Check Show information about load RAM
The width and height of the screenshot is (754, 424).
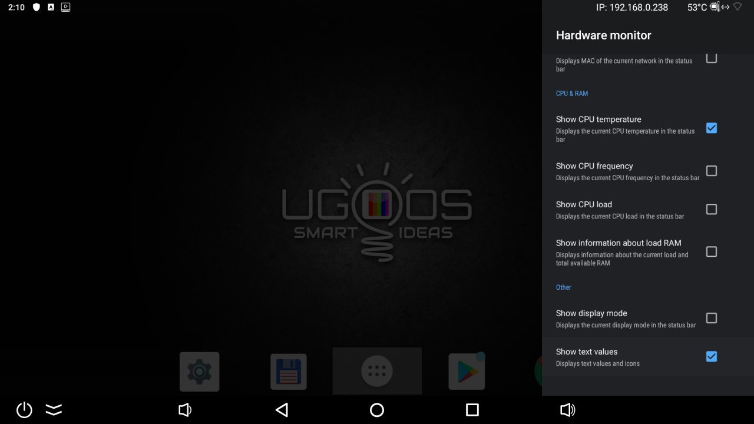click(712, 251)
